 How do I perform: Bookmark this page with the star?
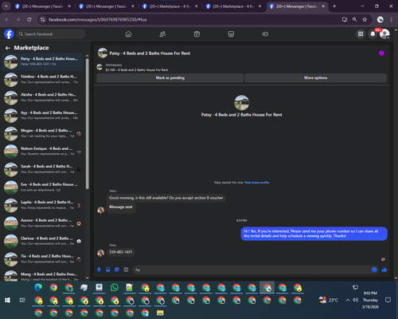click(365, 19)
